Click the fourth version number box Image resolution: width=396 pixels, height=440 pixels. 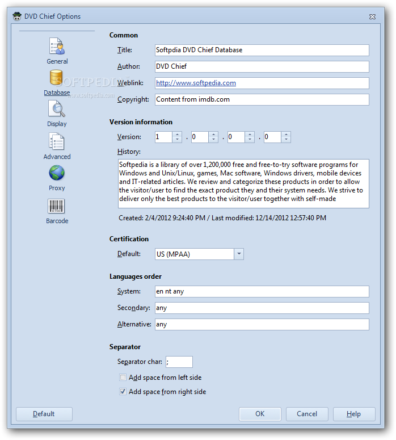(272, 137)
